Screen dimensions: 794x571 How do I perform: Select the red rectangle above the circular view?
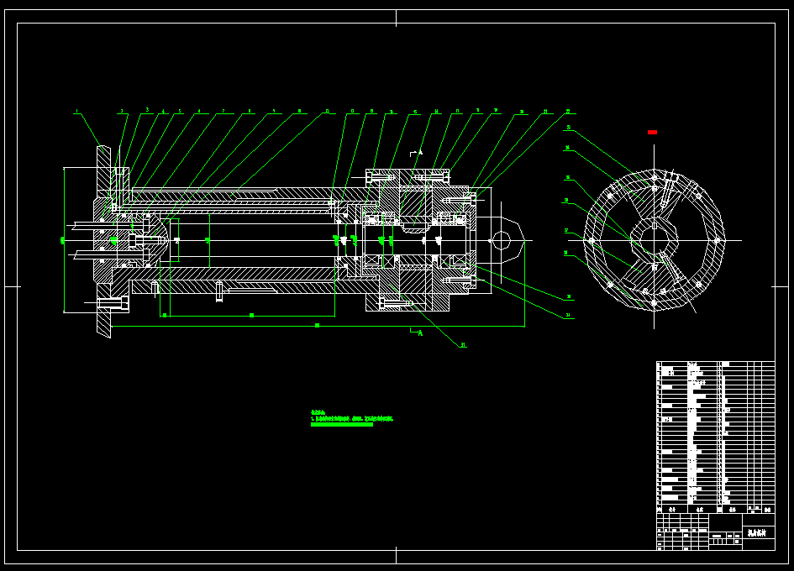(x=652, y=132)
